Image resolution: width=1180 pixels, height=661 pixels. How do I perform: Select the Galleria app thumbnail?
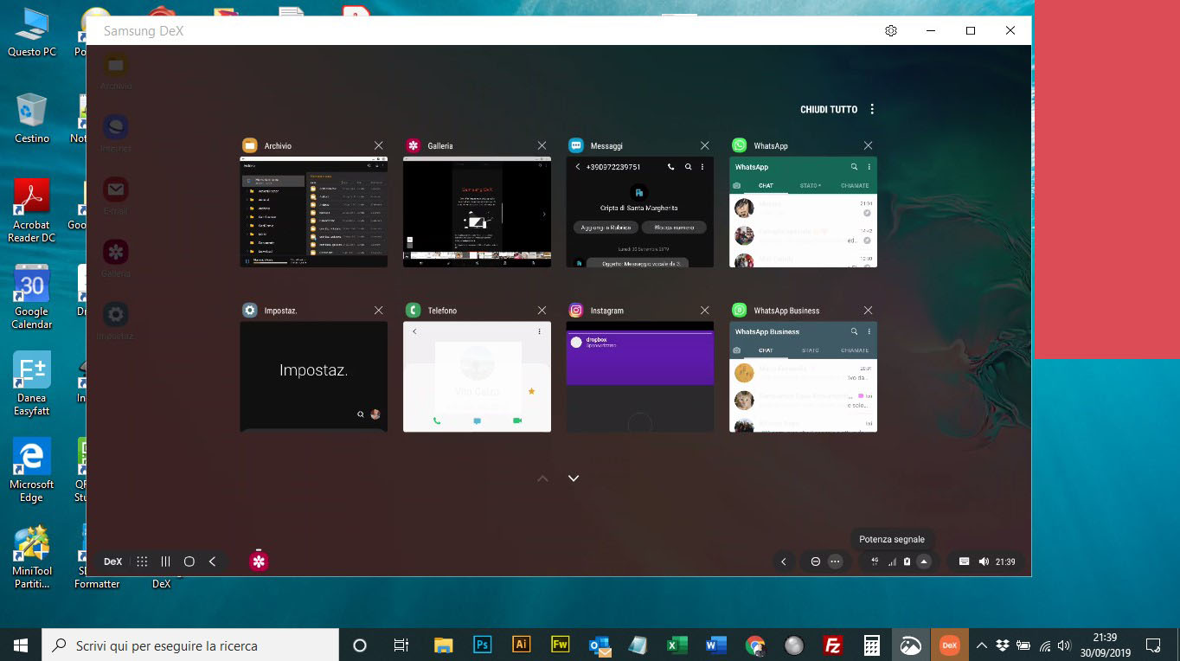pyautogui.click(x=477, y=212)
